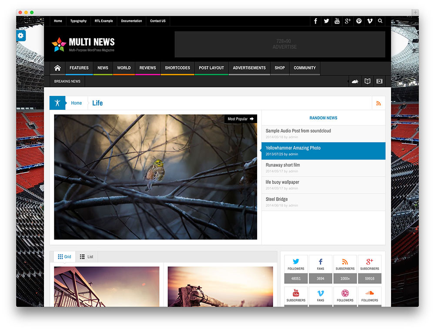The image size is (435, 330).
Task: Open the Pinterest social icon
Action: pyautogui.click(x=358, y=21)
